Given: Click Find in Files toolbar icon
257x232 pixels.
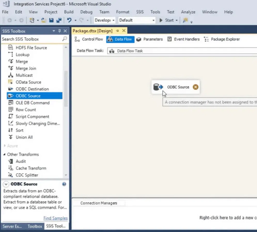Looking at the screenshot, I should 185,20.
